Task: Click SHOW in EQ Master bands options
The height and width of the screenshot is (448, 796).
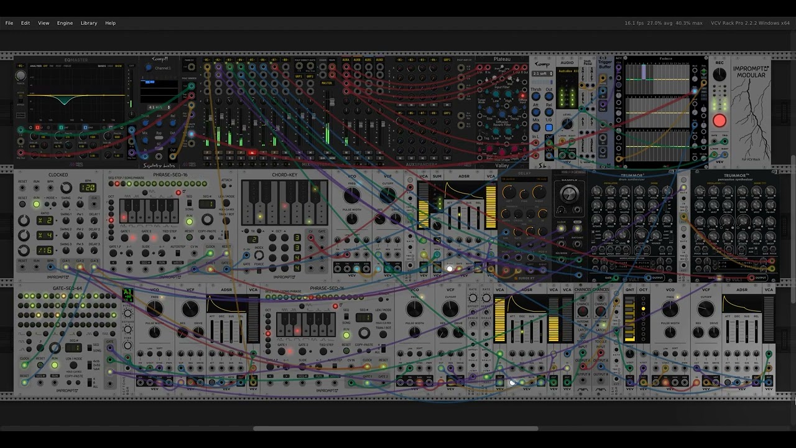Action: click(118, 66)
